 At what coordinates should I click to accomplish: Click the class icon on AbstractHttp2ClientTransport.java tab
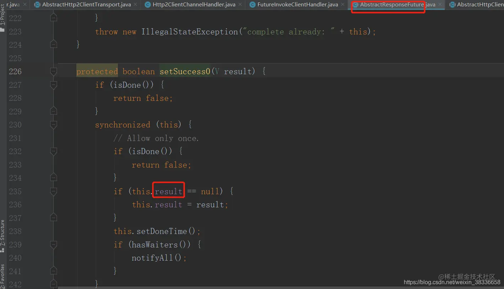(x=37, y=5)
